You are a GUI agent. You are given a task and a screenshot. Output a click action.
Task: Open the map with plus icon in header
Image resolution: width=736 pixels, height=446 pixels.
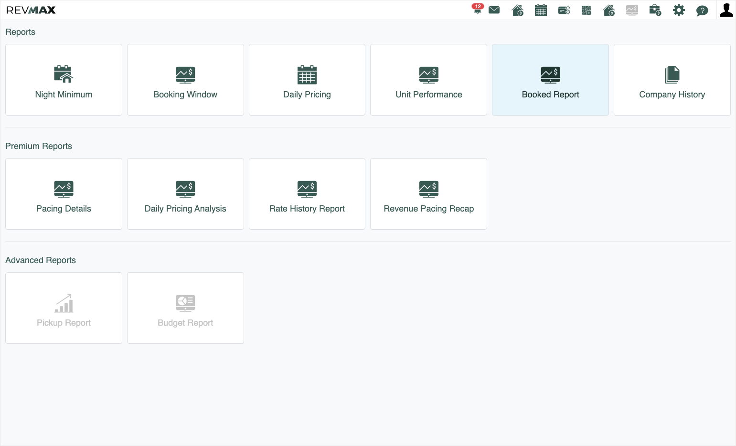(x=587, y=10)
